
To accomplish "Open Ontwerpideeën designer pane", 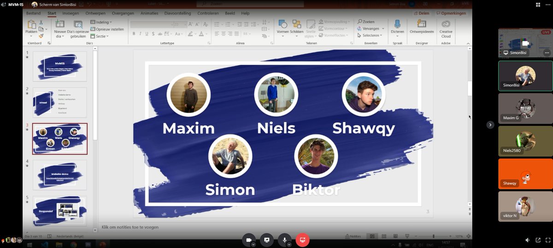I will click(x=422, y=27).
